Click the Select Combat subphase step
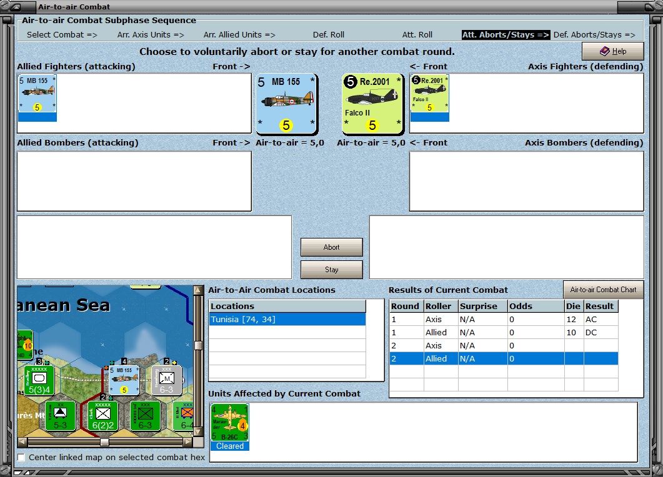The width and height of the screenshot is (663, 477). [62, 34]
